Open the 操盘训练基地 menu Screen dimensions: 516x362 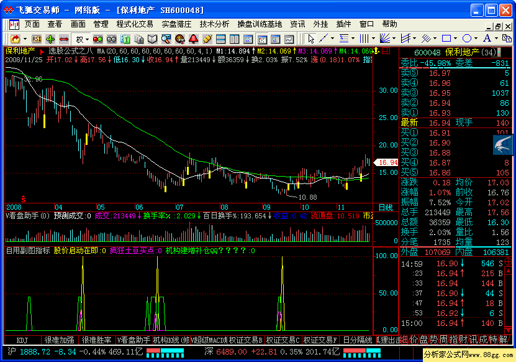[x=260, y=24]
